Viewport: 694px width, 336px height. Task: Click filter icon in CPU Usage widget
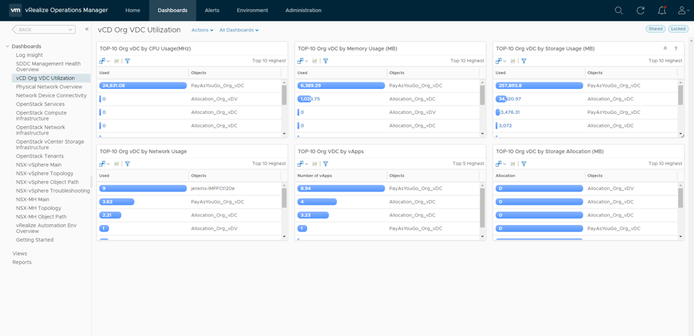(x=128, y=61)
